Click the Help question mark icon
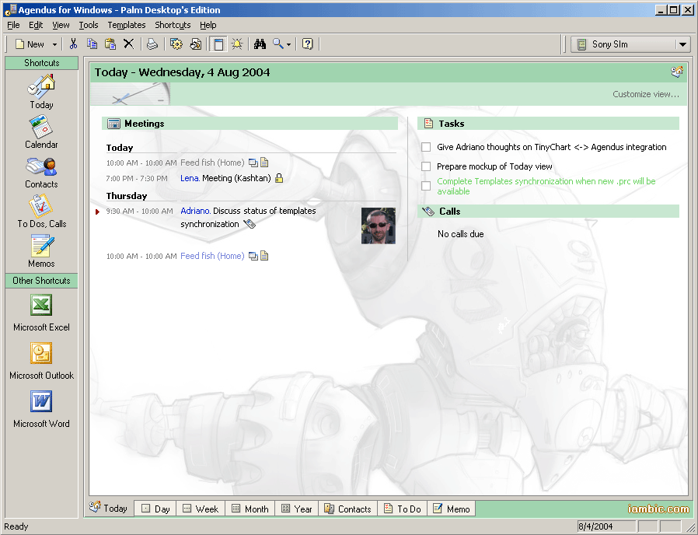 pyautogui.click(x=307, y=44)
